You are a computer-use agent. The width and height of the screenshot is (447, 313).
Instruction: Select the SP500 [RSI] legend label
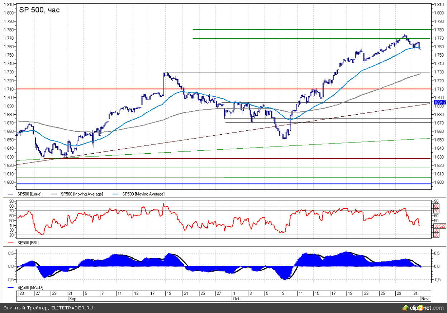(28, 243)
